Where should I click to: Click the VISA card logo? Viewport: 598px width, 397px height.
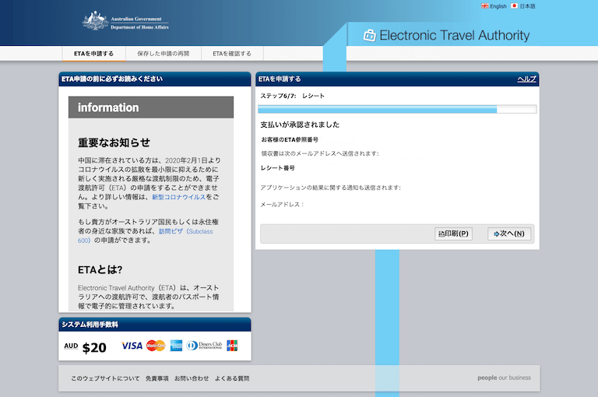pos(132,346)
